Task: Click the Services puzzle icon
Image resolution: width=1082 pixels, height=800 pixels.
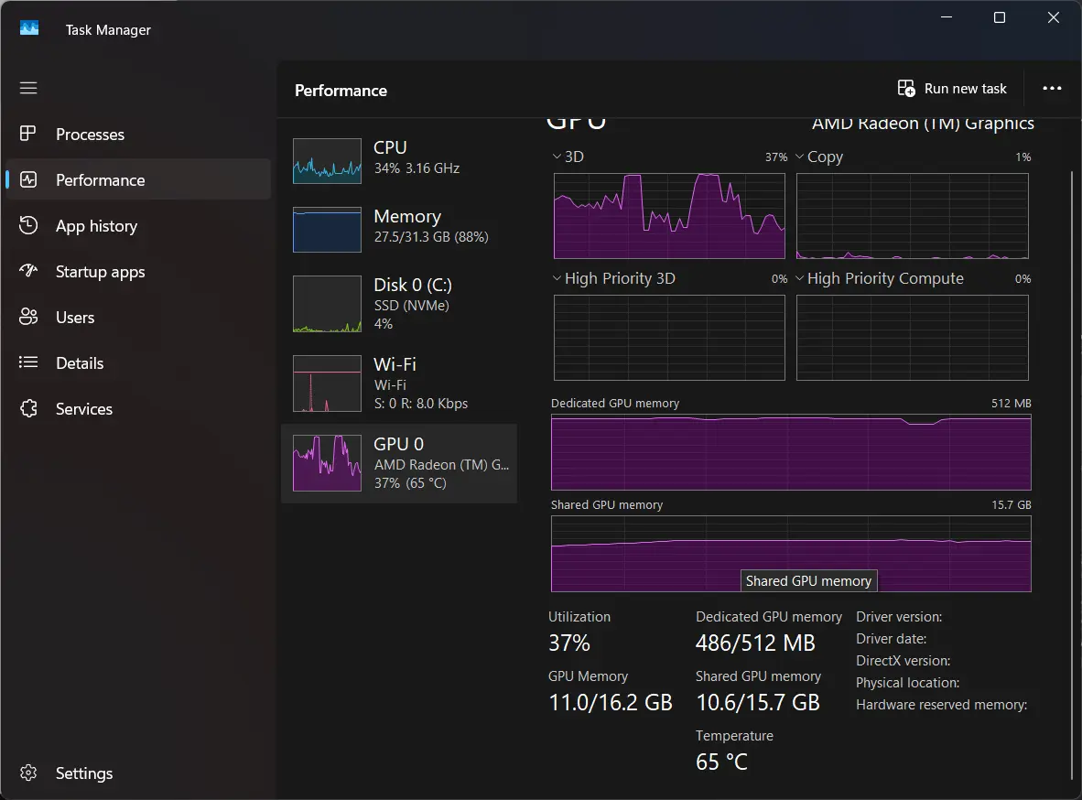Action: [x=28, y=409]
